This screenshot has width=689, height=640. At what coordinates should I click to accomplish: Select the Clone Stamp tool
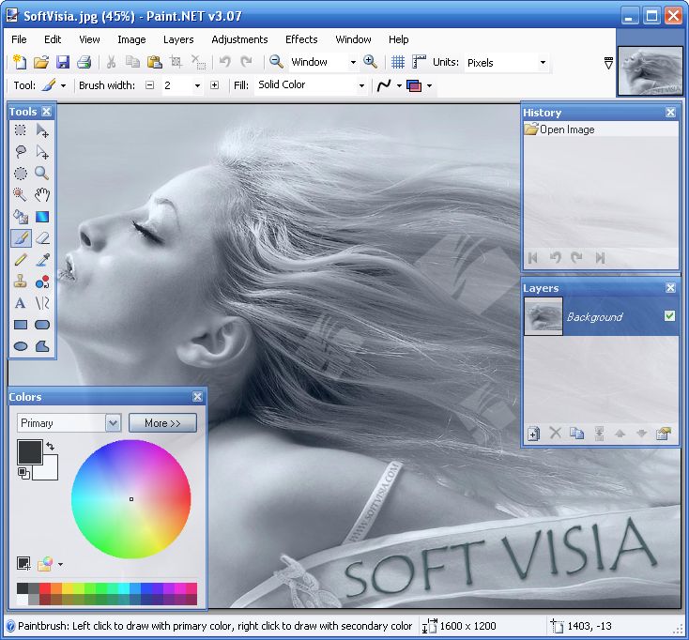tap(21, 282)
